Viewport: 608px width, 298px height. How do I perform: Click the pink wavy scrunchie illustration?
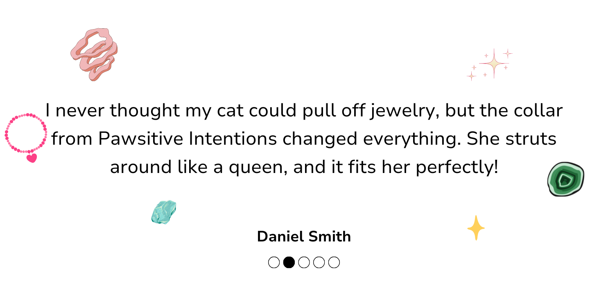pyautogui.click(x=94, y=54)
